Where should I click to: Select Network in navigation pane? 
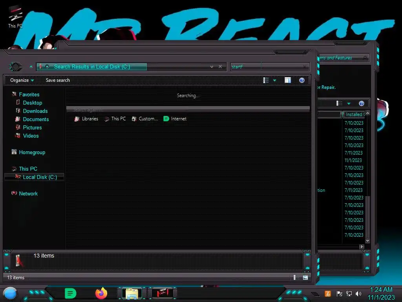[x=28, y=193]
